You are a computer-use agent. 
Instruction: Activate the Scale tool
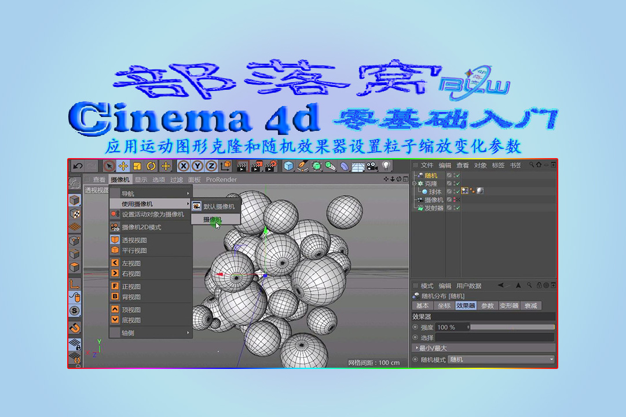(x=137, y=166)
